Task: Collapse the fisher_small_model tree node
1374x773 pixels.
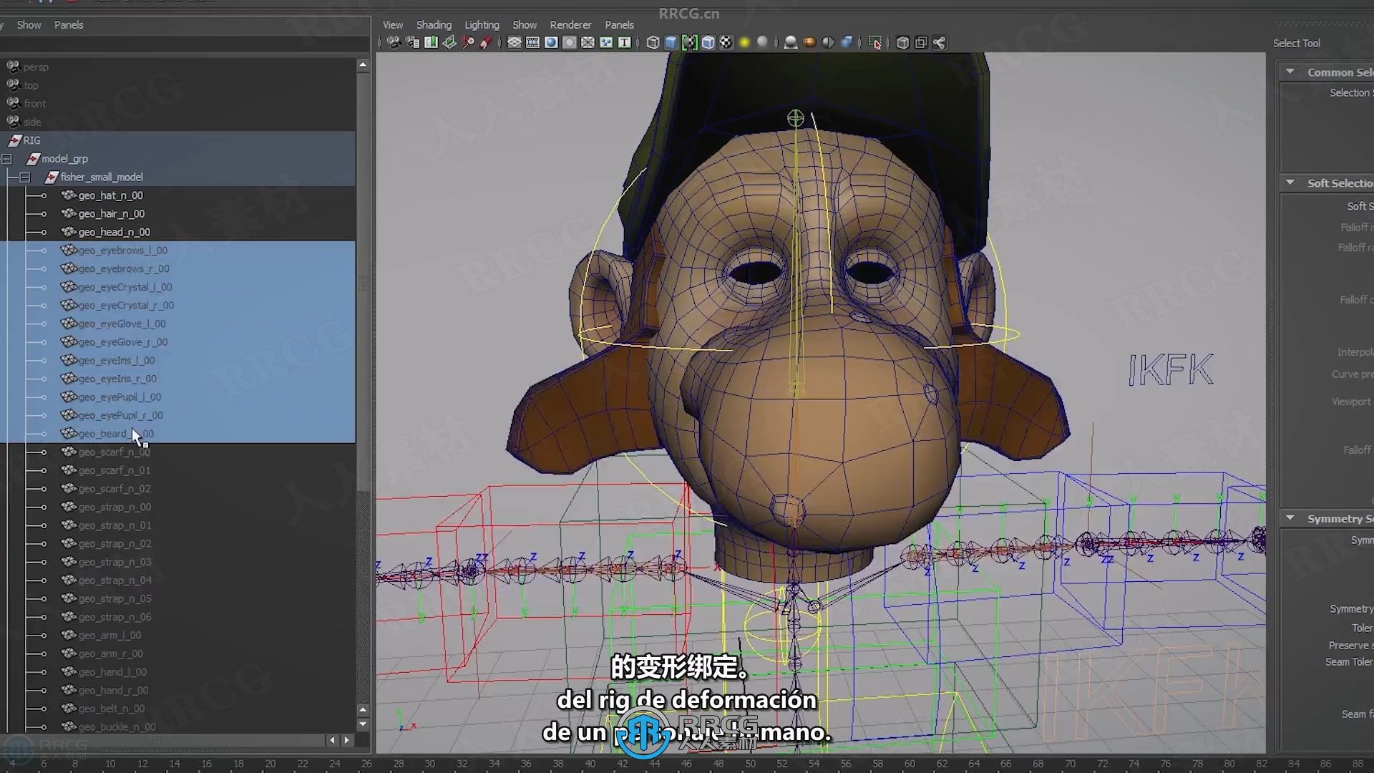Action: pos(25,177)
